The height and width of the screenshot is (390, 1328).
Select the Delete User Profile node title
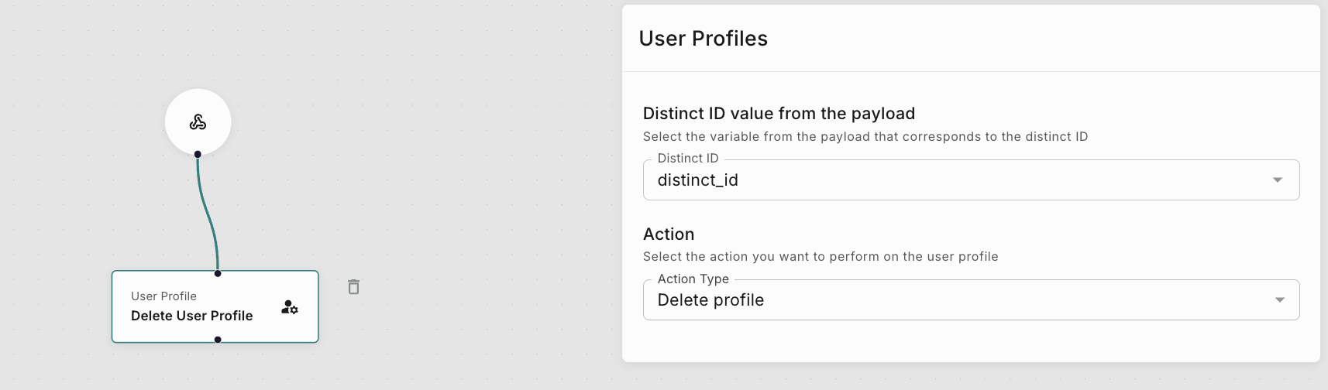[x=191, y=316]
